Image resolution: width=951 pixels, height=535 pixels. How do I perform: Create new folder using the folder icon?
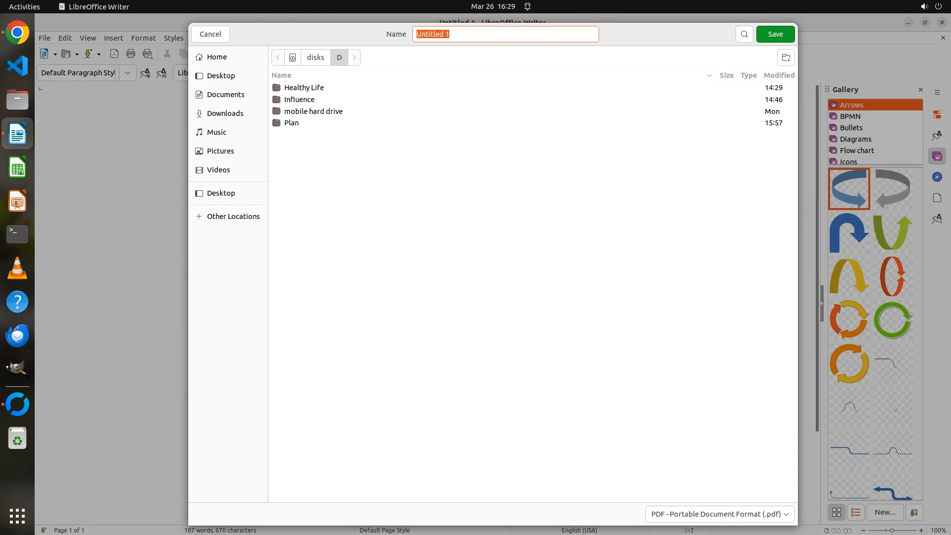[x=786, y=57]
